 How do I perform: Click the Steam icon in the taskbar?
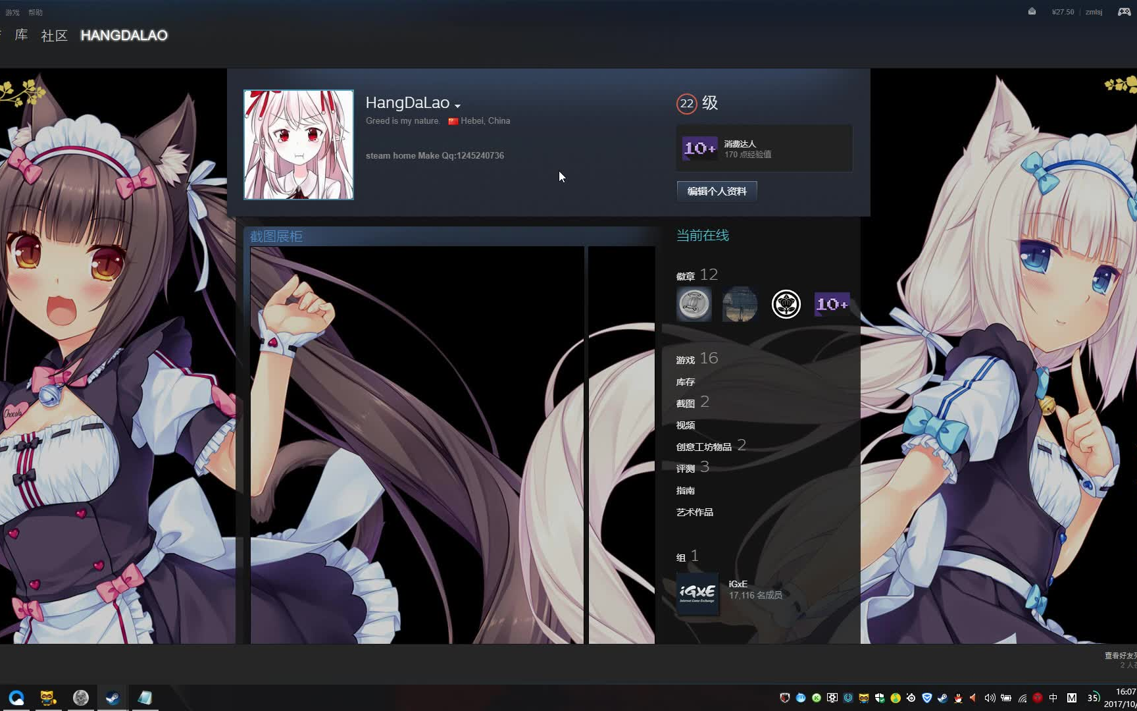tap(113, 698)
